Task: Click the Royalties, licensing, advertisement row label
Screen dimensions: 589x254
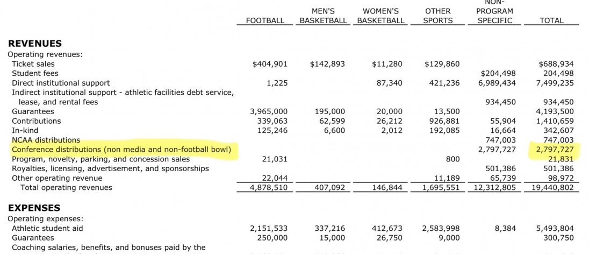Action: click(110, 168)
